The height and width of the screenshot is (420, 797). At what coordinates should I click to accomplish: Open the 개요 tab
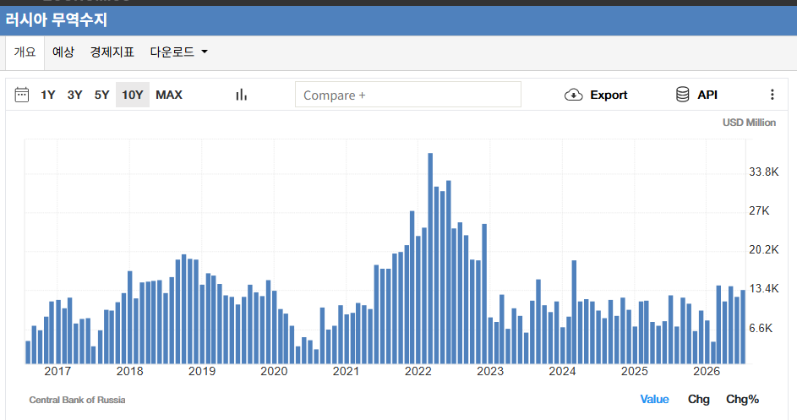tap(25, 52)
